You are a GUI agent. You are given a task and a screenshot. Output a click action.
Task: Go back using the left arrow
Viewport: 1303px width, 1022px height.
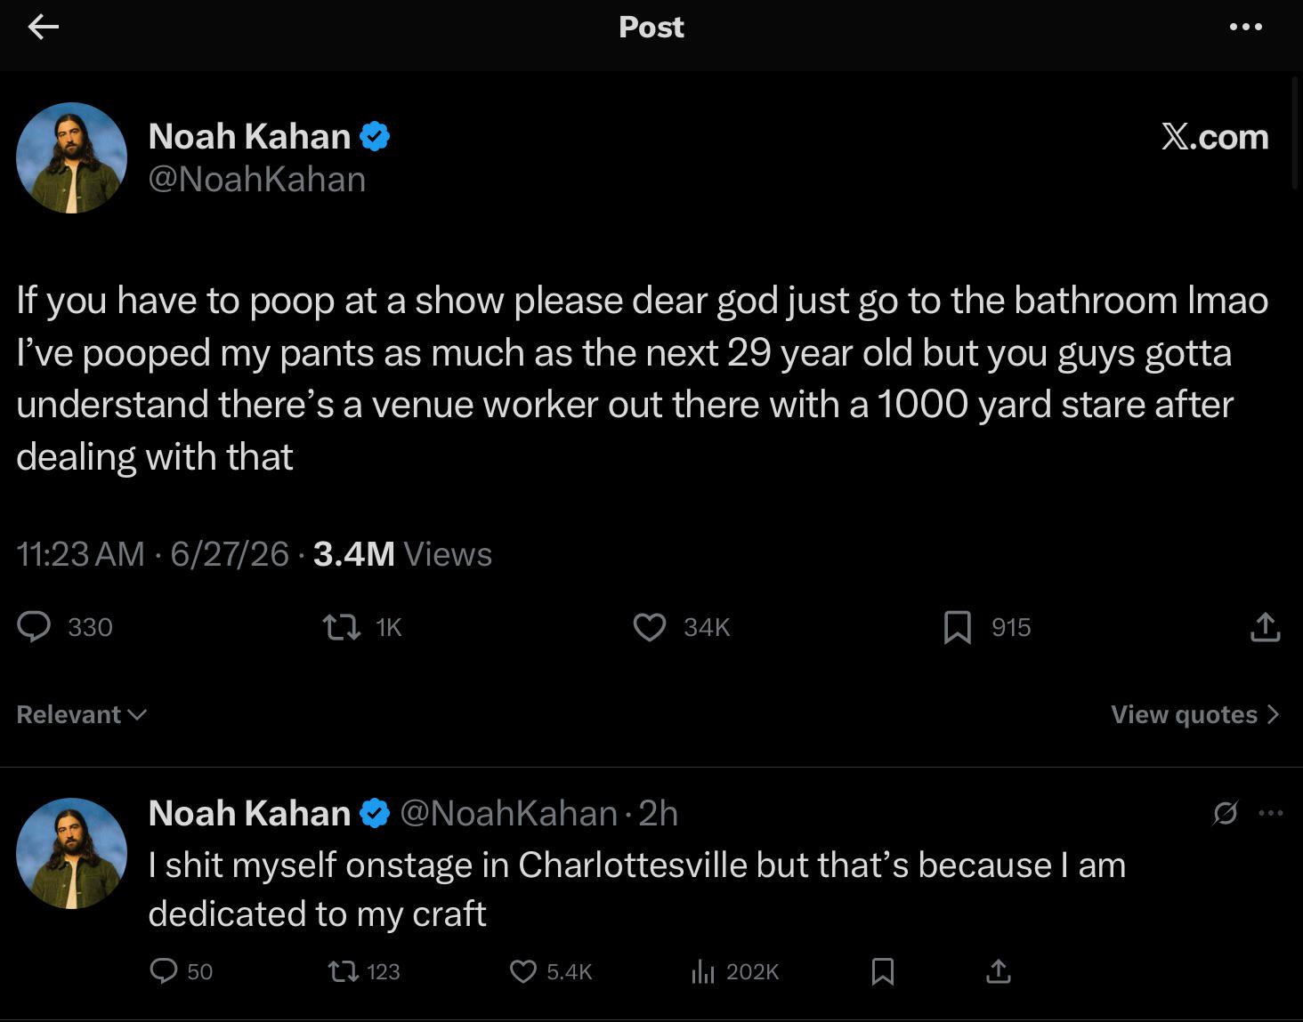(x=43, y=28)
